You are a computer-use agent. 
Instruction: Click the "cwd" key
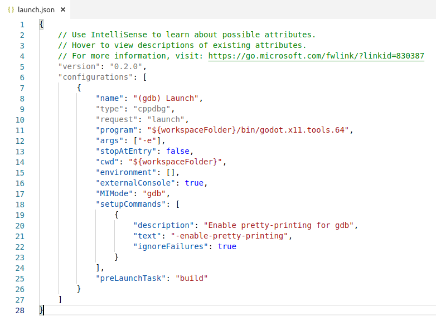(x=107, y=162)
